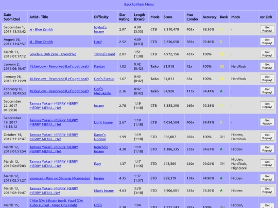Click the Rank column header

point(224,17)
